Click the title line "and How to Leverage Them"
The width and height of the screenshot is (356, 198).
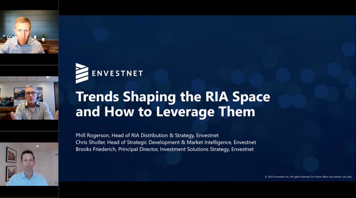point(165,112)
